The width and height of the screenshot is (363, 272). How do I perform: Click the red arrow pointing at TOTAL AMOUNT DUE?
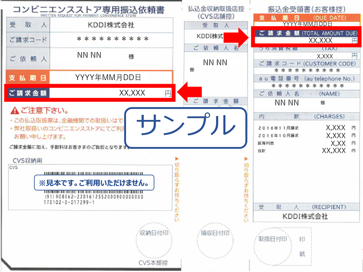tap(236, 37)
